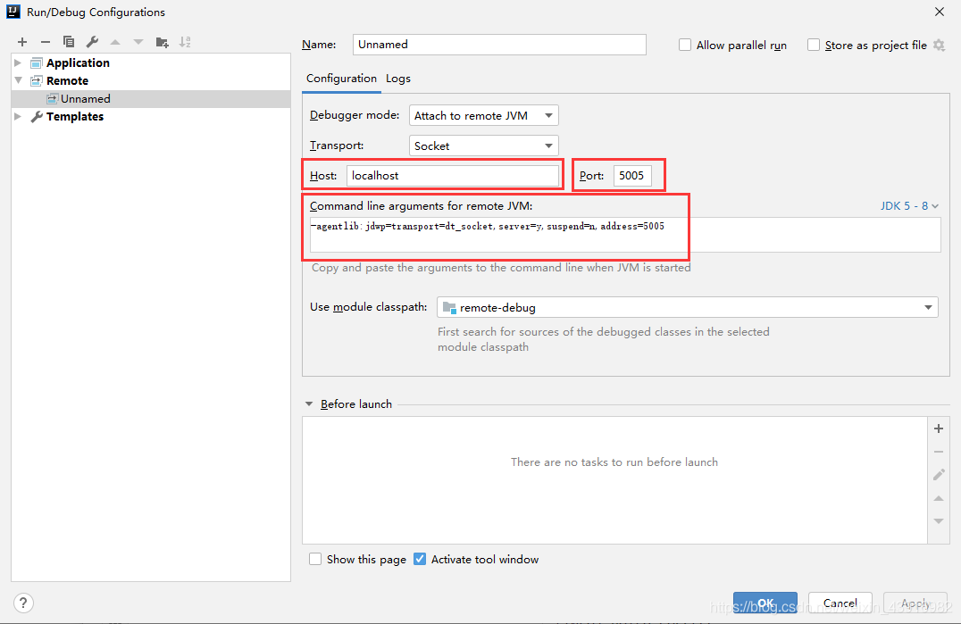This screenshot has width=961, height=624.
Task: Collapse the Remote tree node
Action: (18, 80)
